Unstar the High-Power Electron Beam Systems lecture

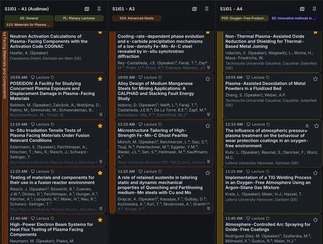[100, 220]
